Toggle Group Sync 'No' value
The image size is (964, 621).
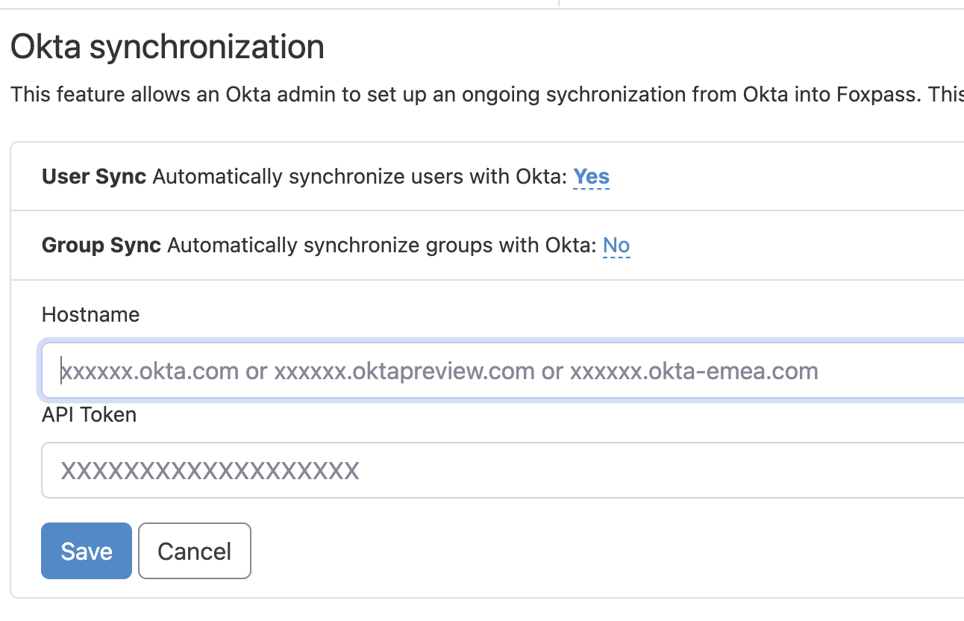[x=616, y=246]
